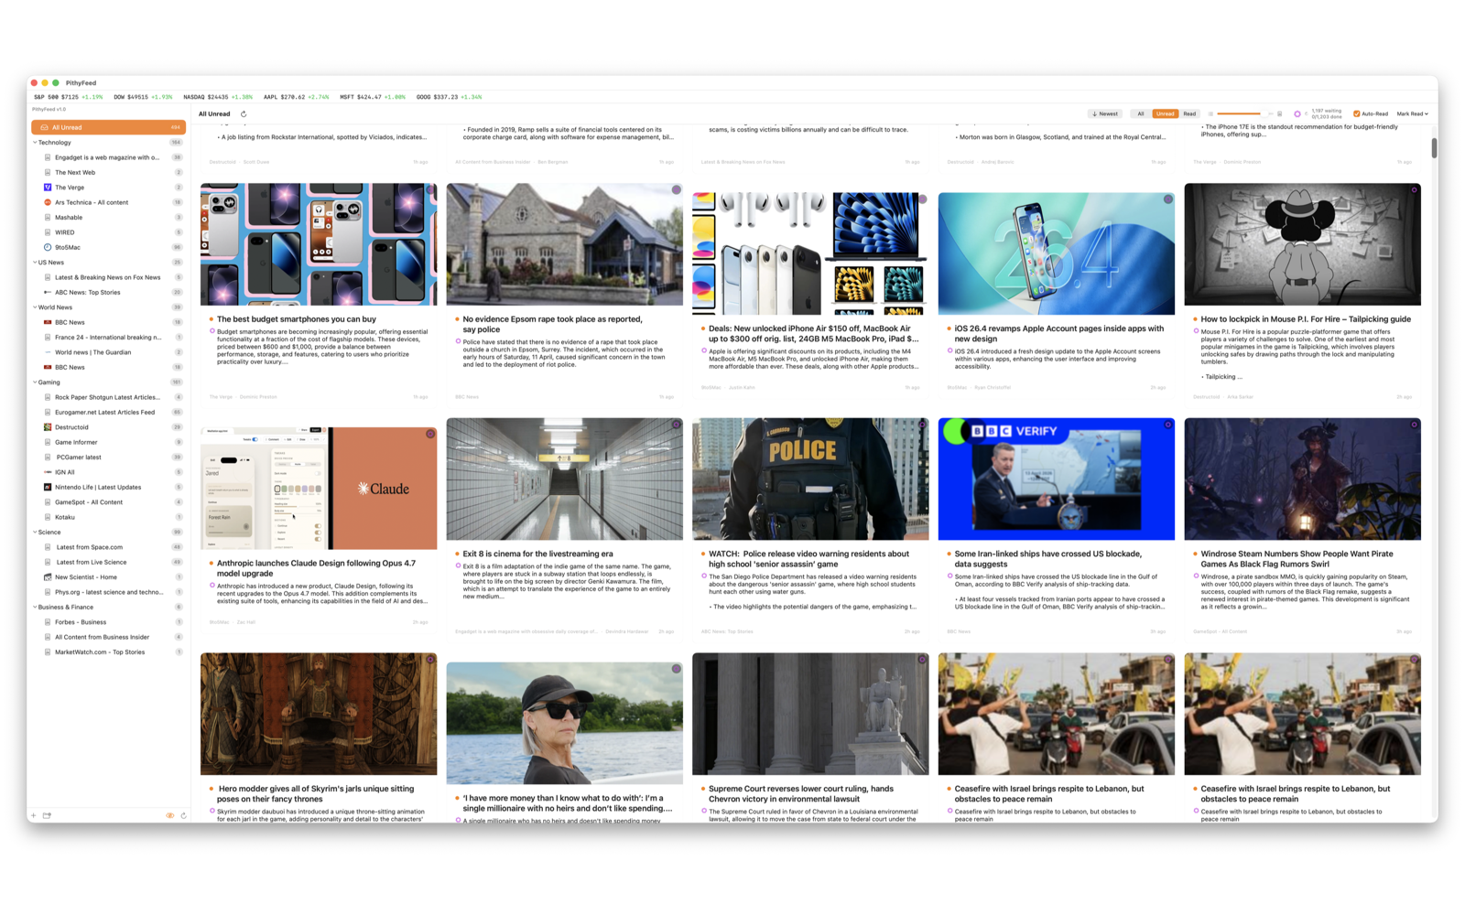Enable the Auto-Read checkbox
1465x915 pixels.
1355,113
